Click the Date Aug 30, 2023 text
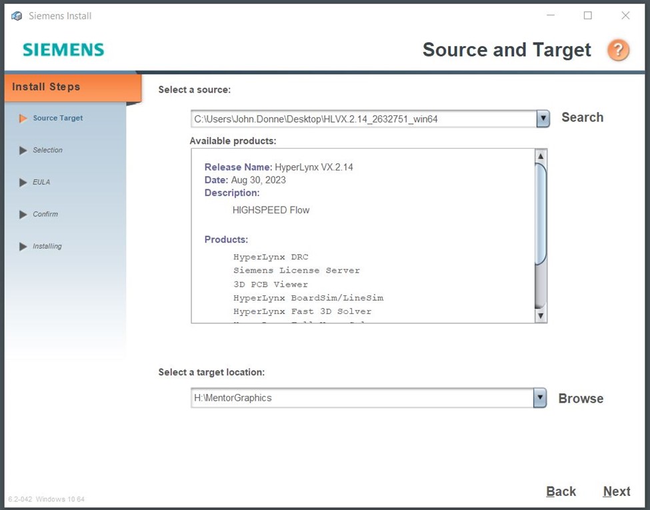 [x=245, y=180]
